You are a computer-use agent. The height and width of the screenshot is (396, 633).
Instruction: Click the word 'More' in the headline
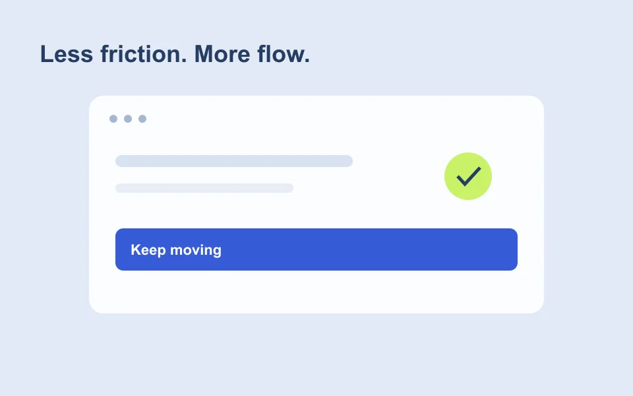222,54
